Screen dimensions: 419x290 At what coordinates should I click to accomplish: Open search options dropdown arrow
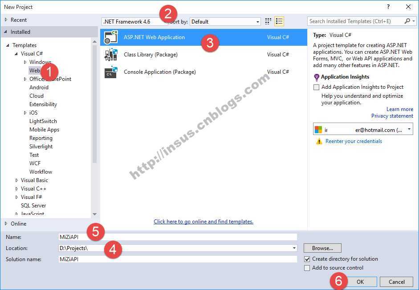(x=414, y=21)
